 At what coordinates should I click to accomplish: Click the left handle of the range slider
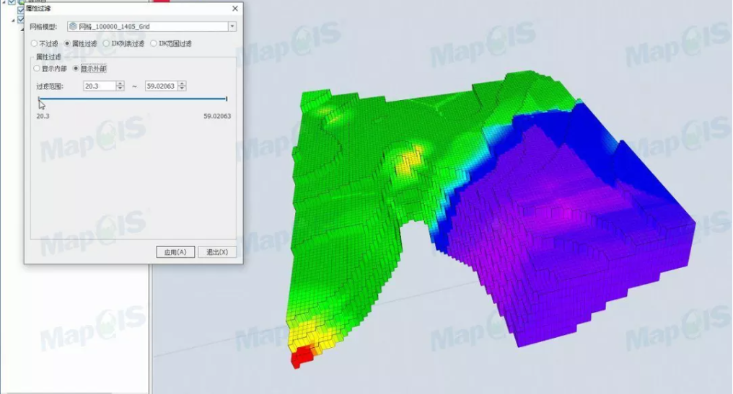(39, 99)
